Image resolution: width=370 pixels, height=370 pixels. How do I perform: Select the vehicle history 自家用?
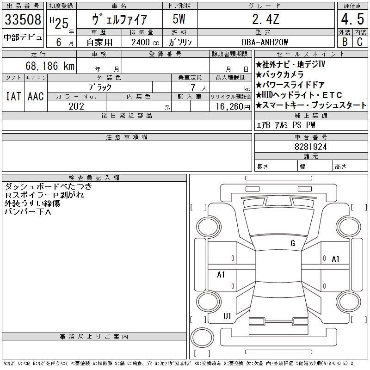coord(99,43)
